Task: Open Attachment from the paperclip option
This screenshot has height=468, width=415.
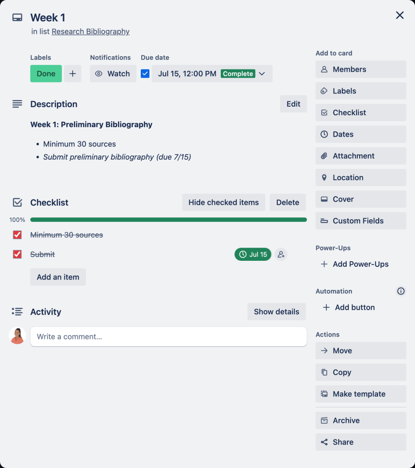Action: coord(361,156)
